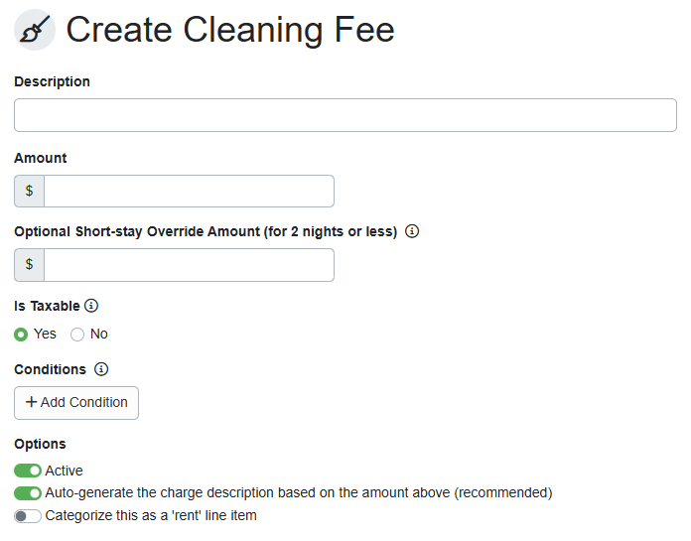Viewport: 691px width, 541px height.
Task: Focus the Description text field
Action: (345, 115)
